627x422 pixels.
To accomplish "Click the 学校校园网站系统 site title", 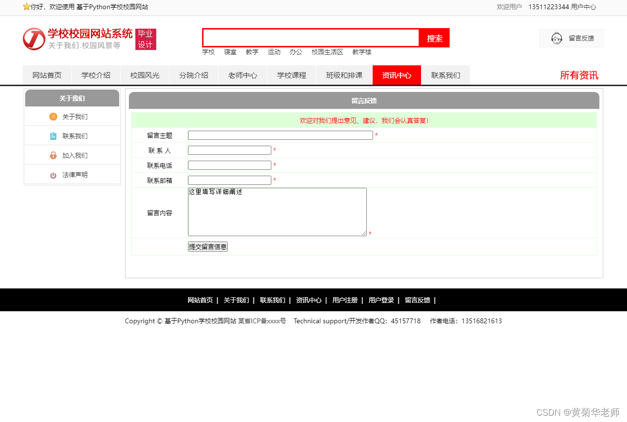I will pyautogui.click(x=90, y=33).
